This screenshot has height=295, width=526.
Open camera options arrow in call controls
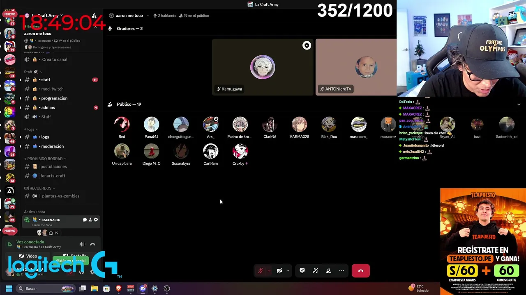(x=288, y=271)
